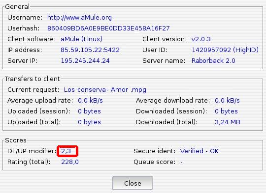Click the Server IP value 195.245.244.24
This screenshot has width=266, height=193.
pyautogui.click(x=85, y=61)
